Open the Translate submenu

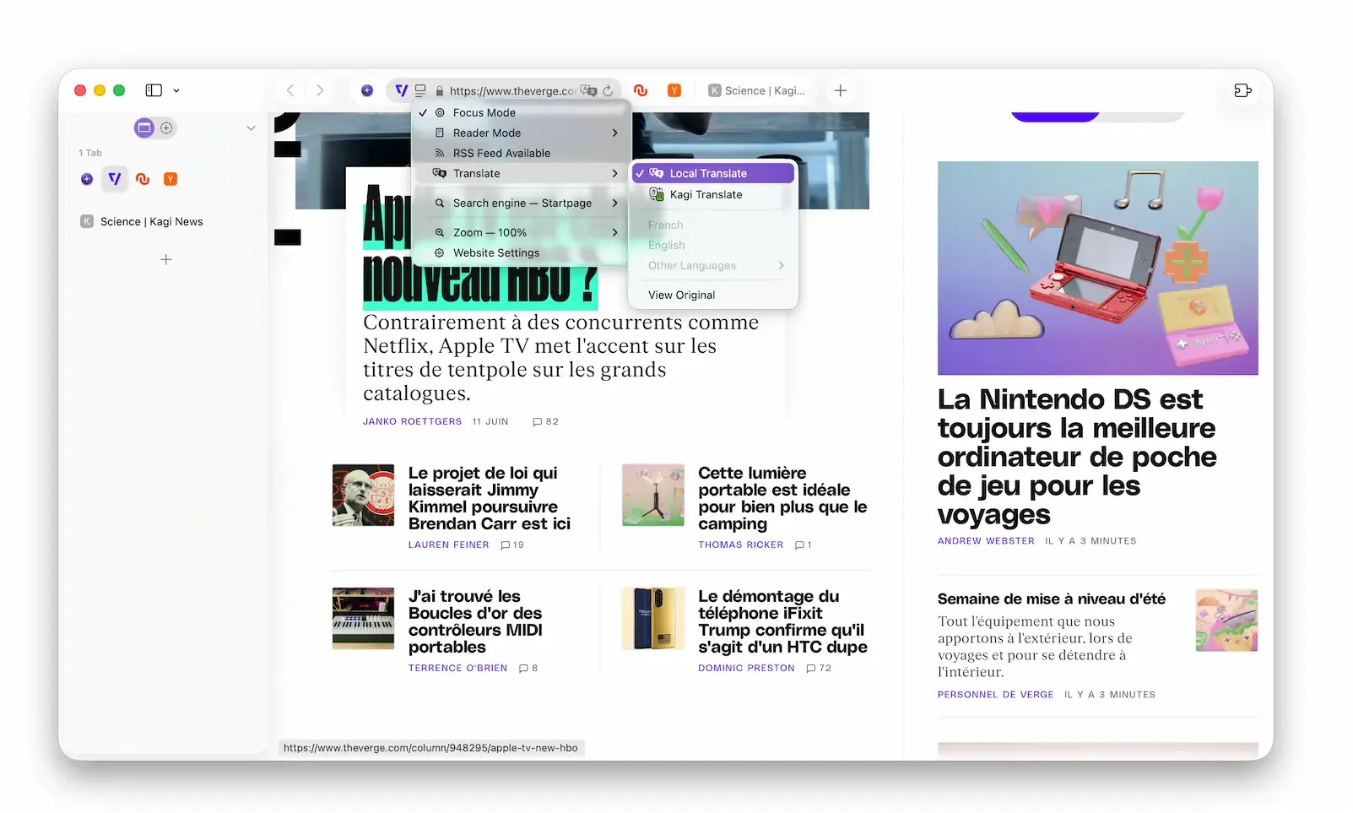[521, 173]
